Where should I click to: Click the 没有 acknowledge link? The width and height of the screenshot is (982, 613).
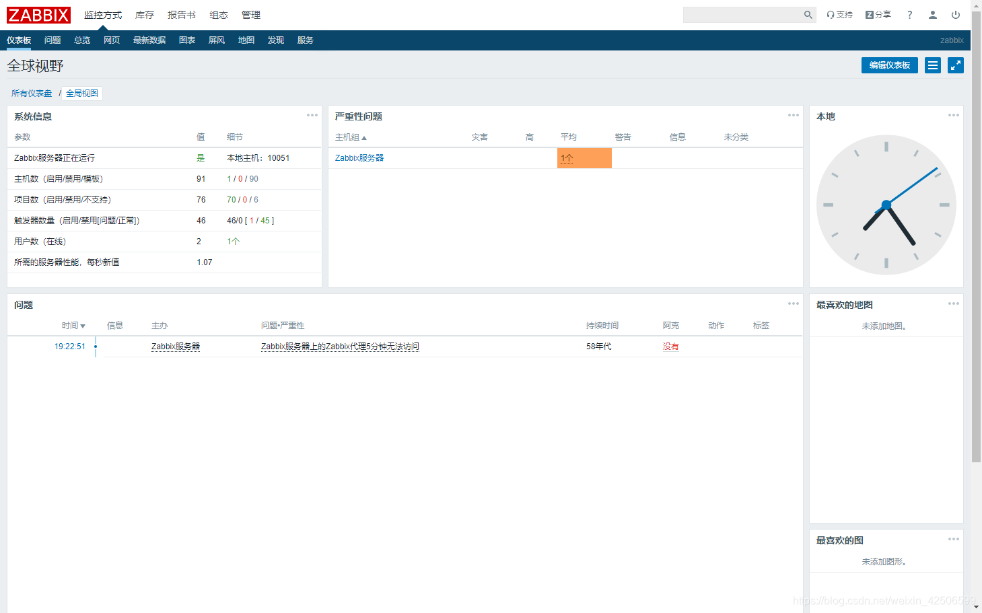coord(671,347)
